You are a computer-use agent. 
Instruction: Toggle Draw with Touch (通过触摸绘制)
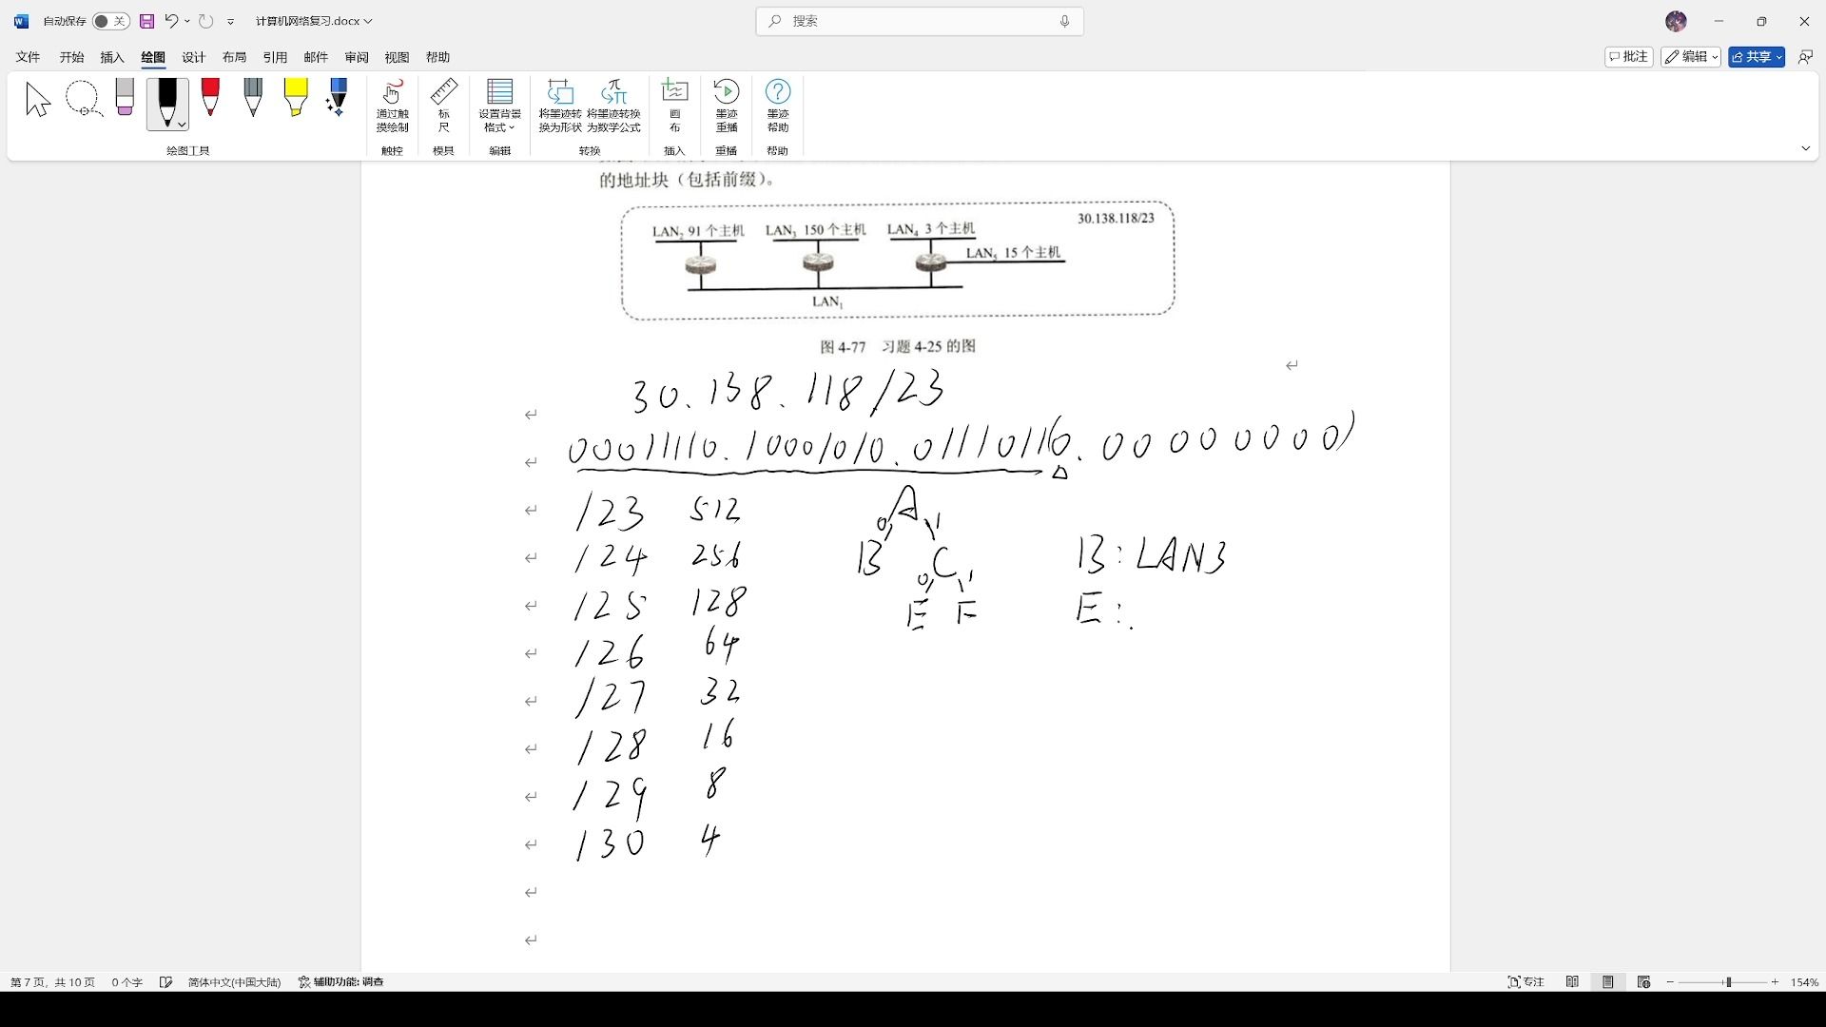[392, 106]
